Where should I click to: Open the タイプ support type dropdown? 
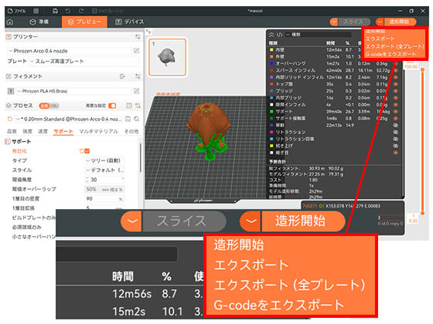point(104,160)
